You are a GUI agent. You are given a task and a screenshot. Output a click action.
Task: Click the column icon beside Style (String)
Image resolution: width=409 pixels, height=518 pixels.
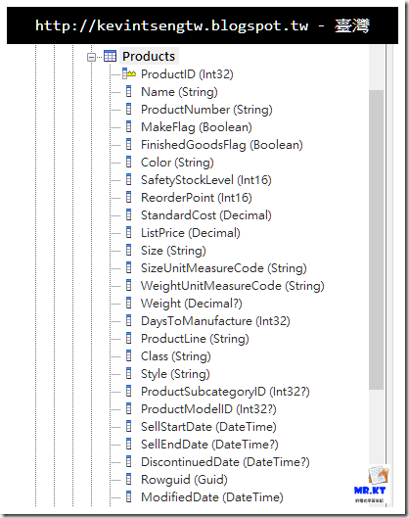129,373
